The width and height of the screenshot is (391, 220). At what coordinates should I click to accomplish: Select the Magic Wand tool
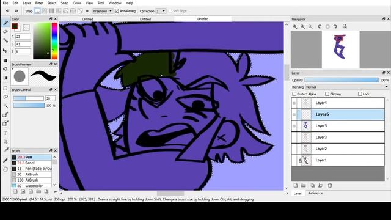[5, 106]
